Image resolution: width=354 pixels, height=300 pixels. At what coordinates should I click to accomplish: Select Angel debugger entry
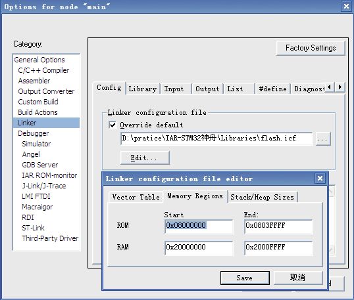31,154
